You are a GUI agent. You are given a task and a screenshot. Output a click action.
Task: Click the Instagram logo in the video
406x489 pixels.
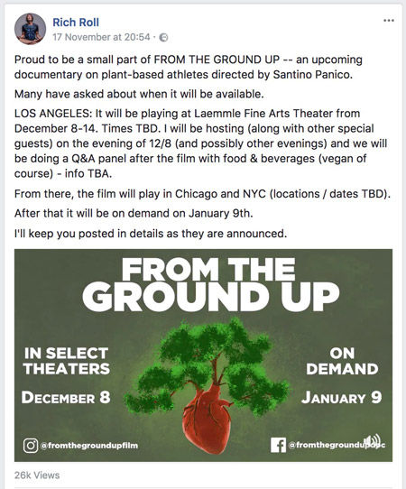[31, 446]
